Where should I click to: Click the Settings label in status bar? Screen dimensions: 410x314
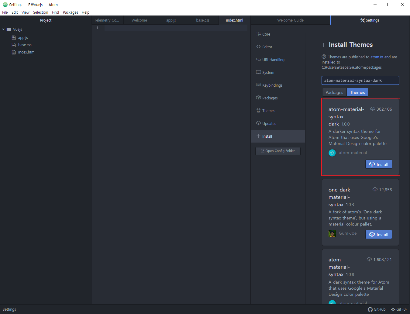pyautogui.click(x=9, y=309)
